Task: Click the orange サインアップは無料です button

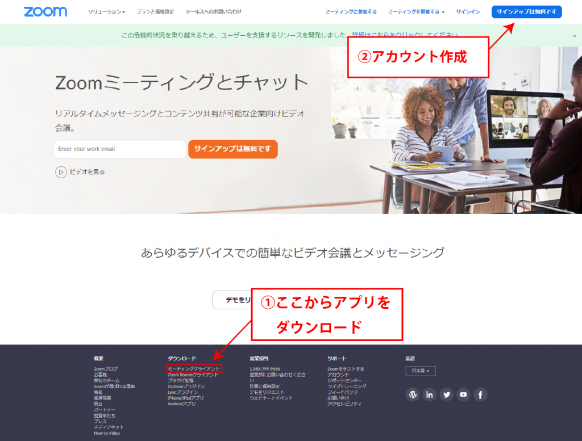Action: tap(232, 149)
